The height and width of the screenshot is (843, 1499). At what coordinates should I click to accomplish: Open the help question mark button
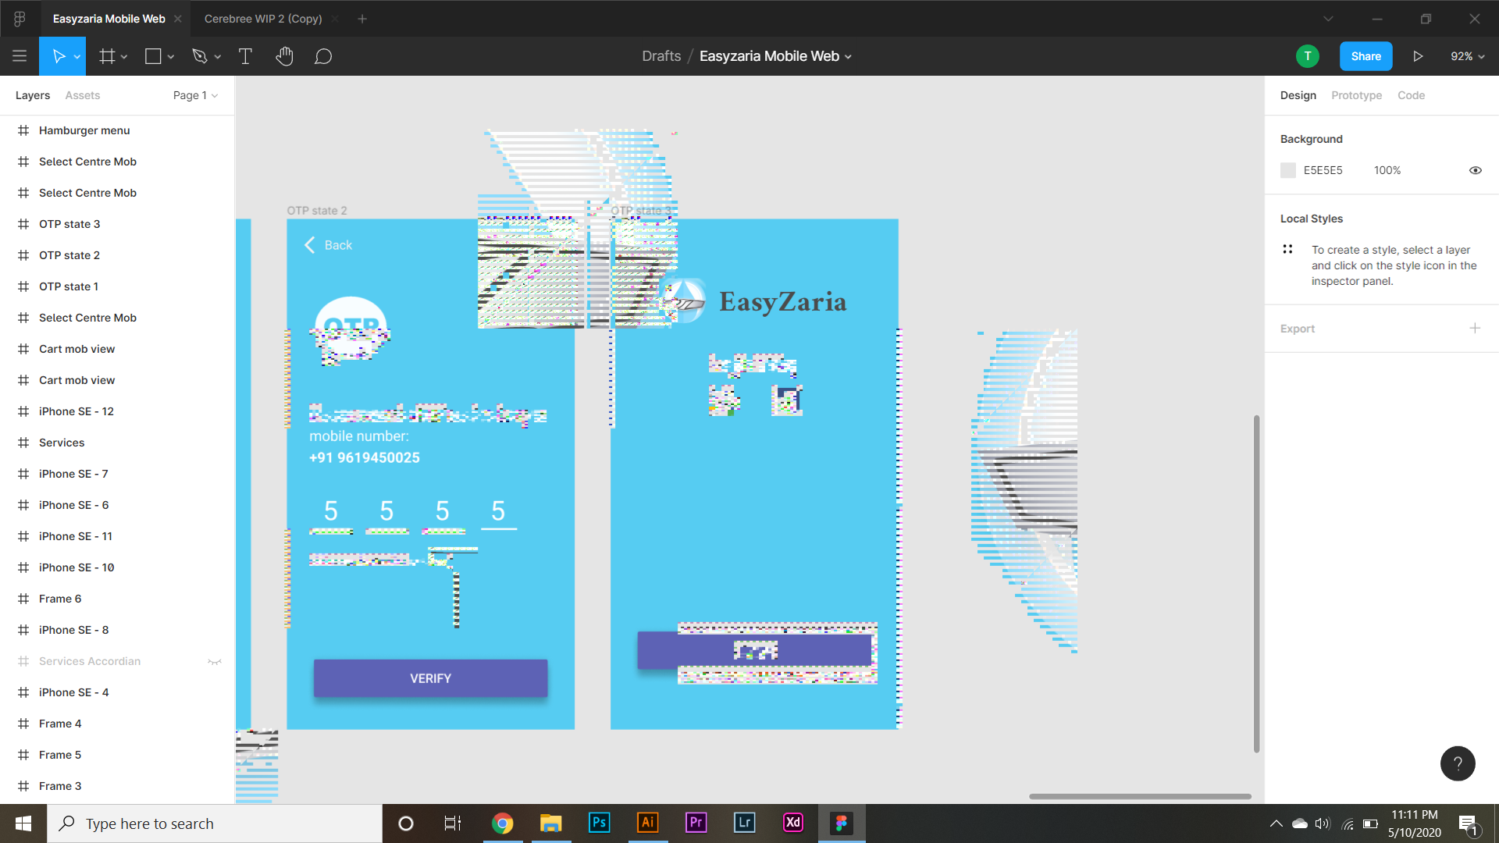point(1458,763)
